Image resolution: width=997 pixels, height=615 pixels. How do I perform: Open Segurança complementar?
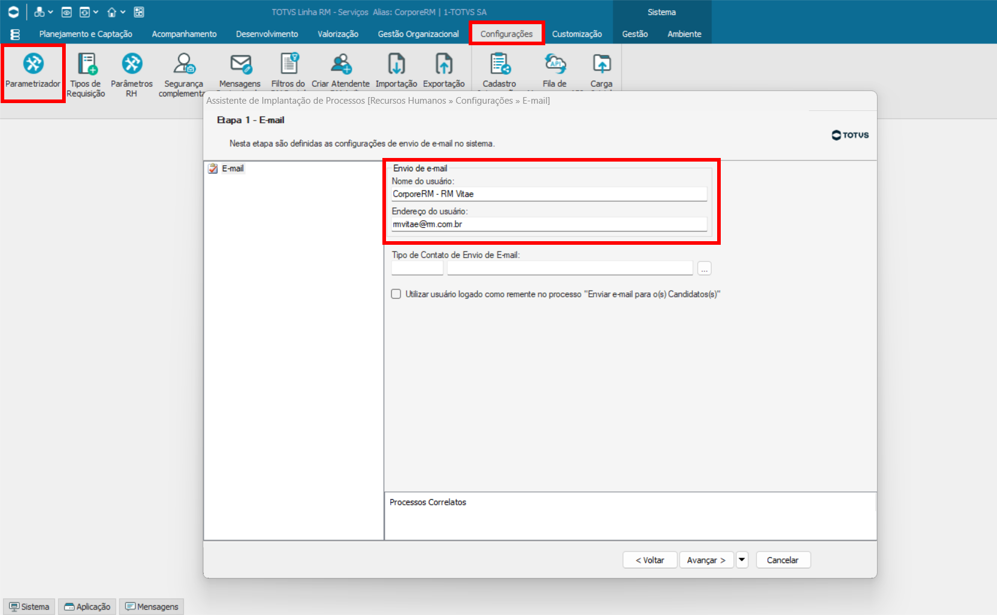pos(183,75)
